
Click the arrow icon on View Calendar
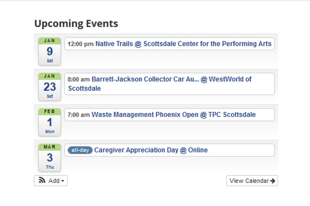[x=273, y=181]
